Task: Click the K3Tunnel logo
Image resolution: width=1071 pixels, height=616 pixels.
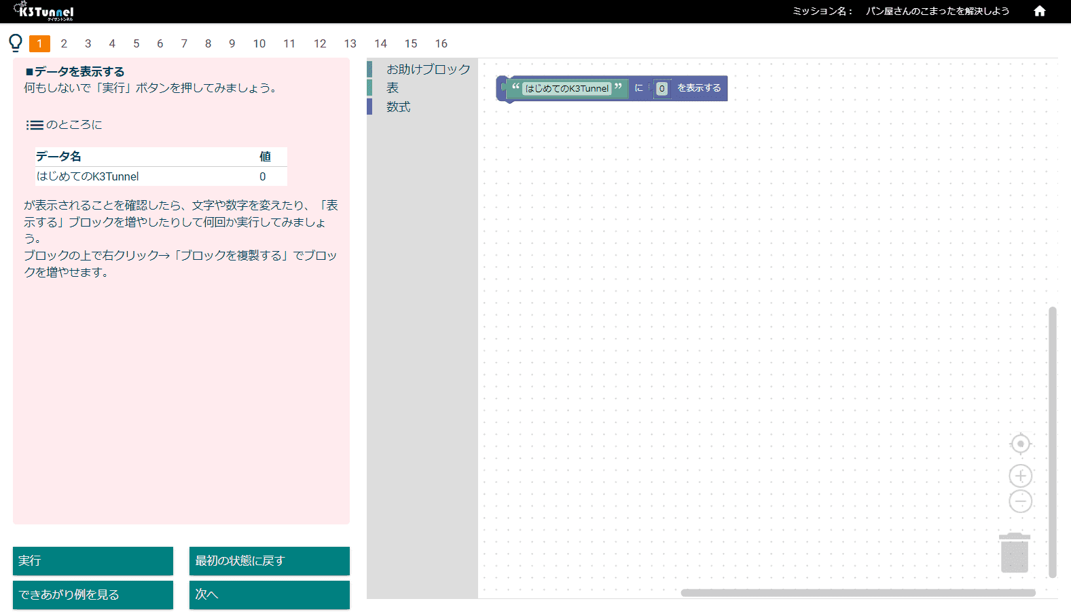Action: pyautogui.click(x=44, y=12)
